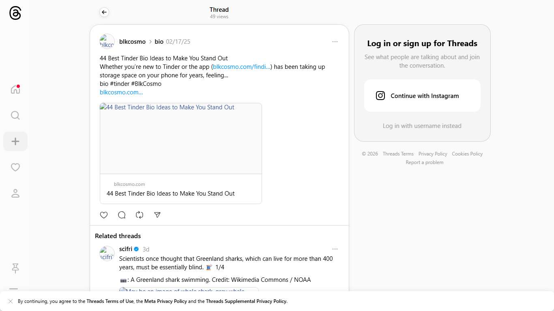Open the Activity heart icon in sidebar
554x311 pixels.
tap(15, 167)
